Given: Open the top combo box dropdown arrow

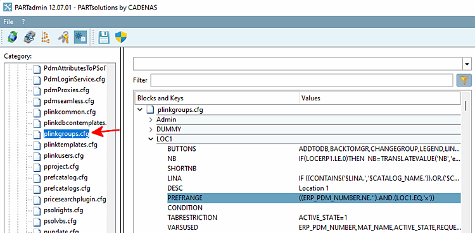Looking at the screenshot, I should (x=467, y=64).
